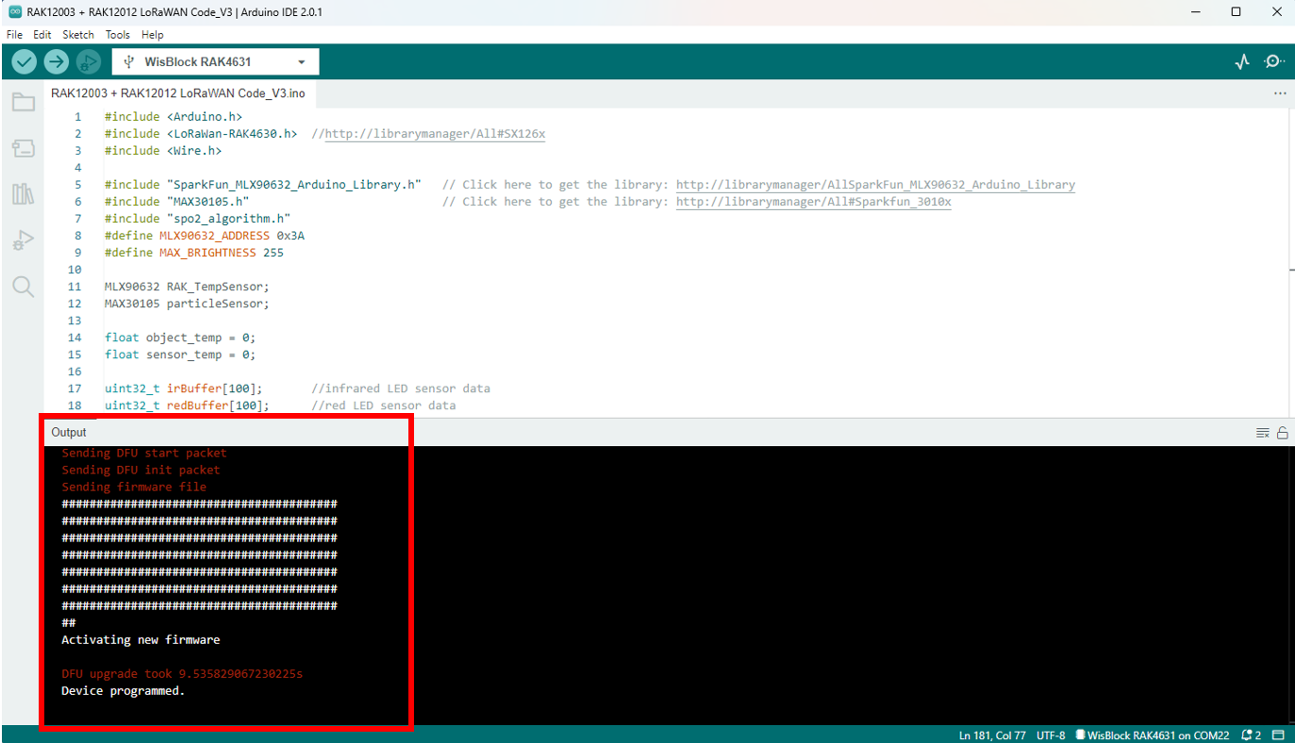This screenshot has height=743, width=1295.
Task: Click 'float object_temp = 0;' line
Action: 180,338
